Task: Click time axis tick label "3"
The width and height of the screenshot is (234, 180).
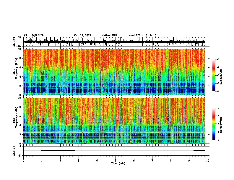Action: tap(79, 161)
